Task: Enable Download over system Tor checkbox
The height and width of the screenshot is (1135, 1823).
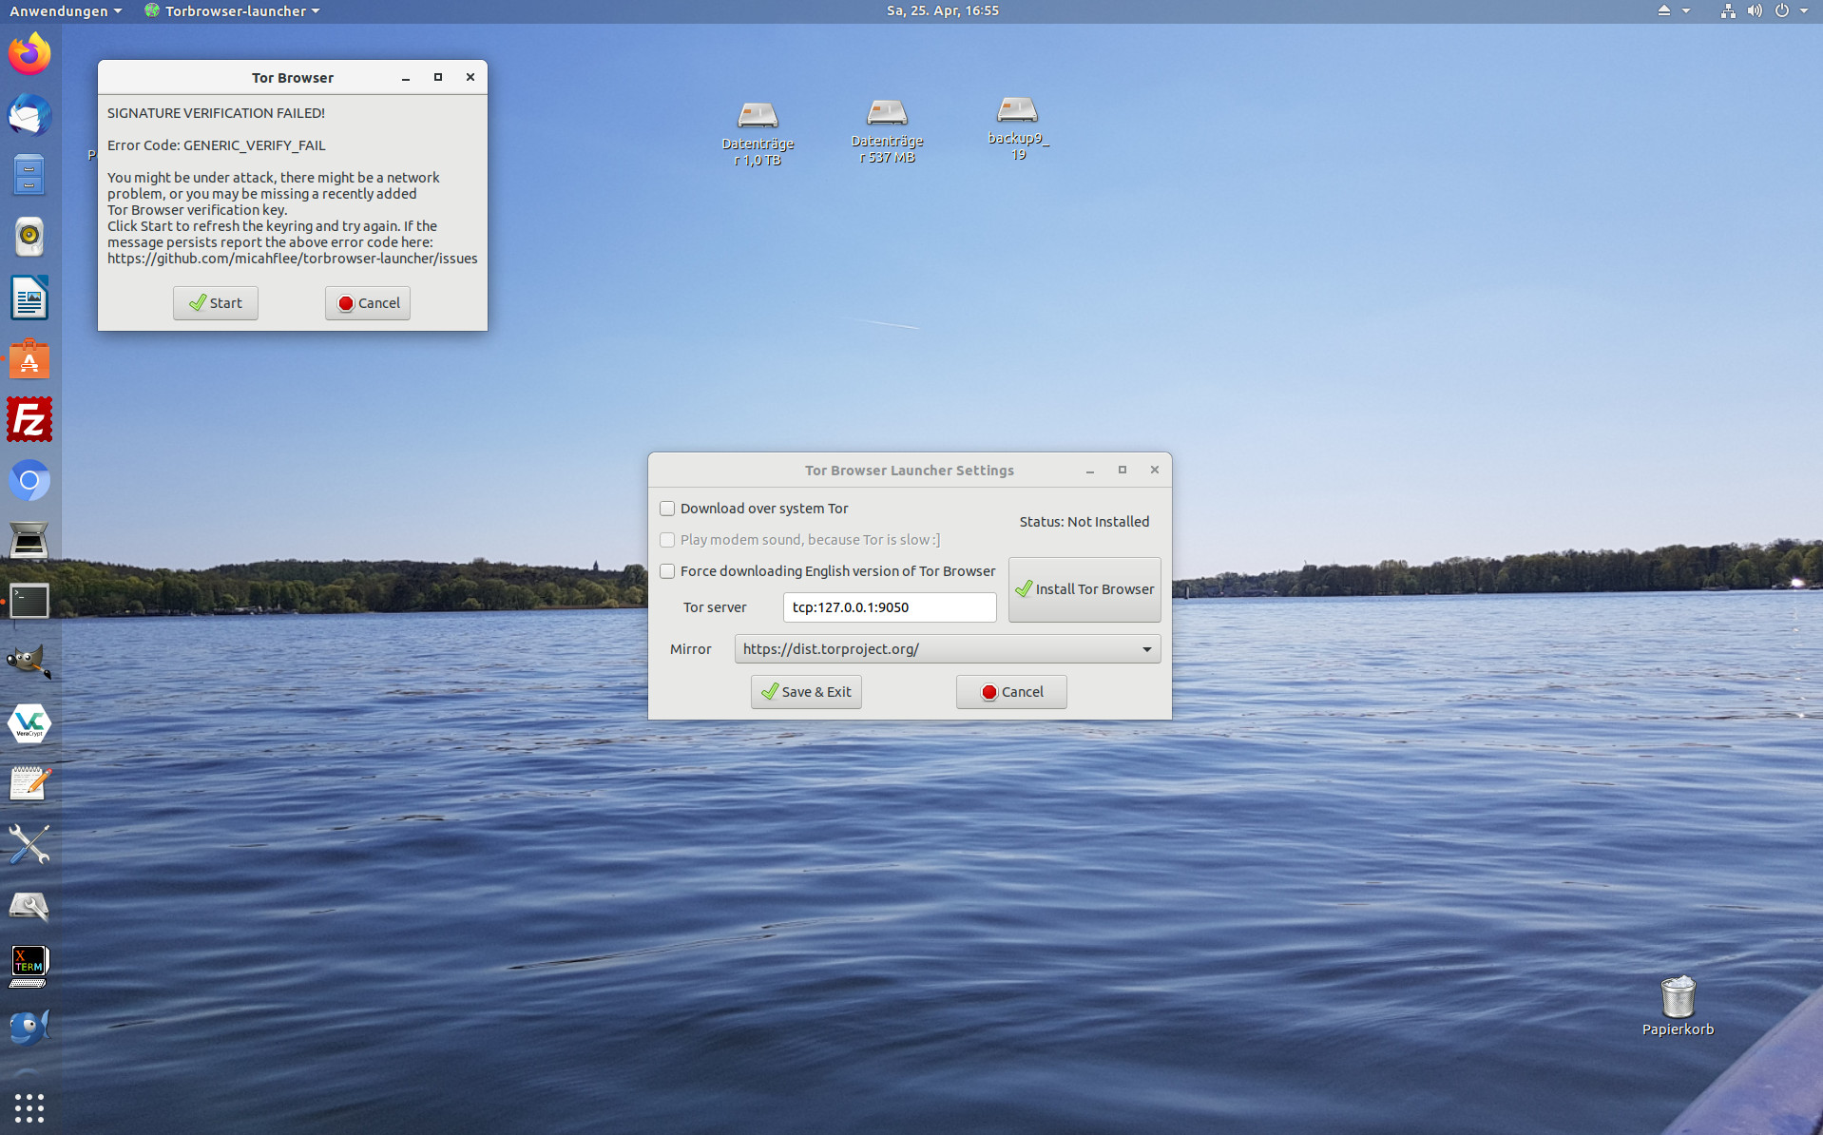Action: coord(667,509)
